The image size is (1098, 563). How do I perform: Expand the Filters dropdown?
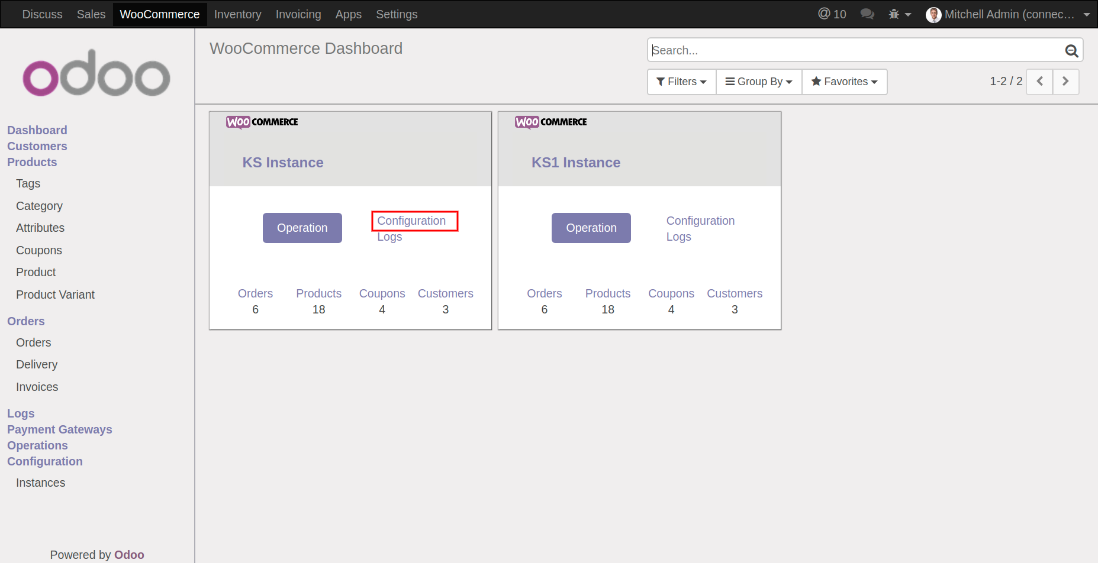pos(681,82)
